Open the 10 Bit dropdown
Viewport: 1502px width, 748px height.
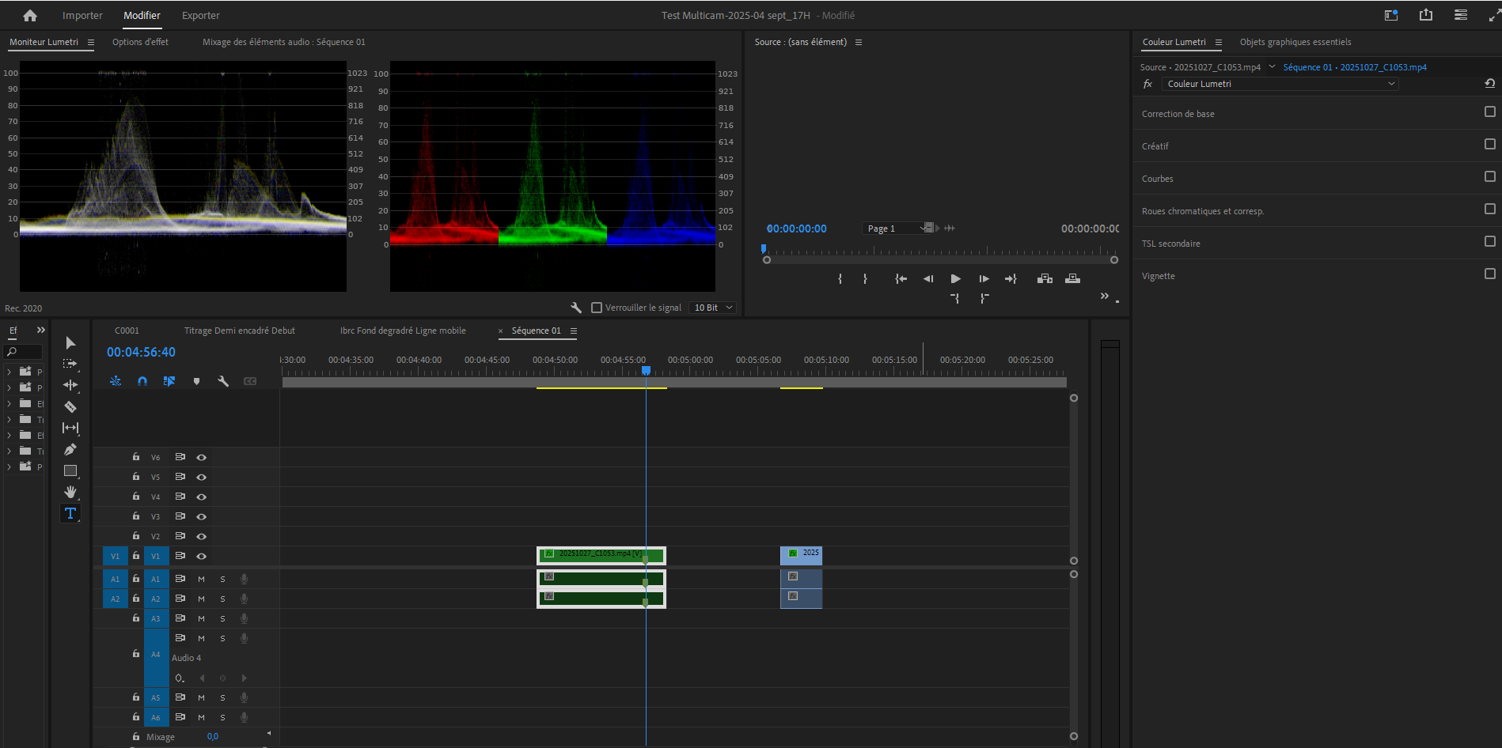click(713, 308)
